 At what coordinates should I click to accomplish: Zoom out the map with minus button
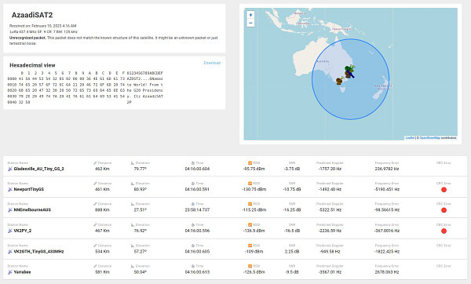[x=250, y=23]
